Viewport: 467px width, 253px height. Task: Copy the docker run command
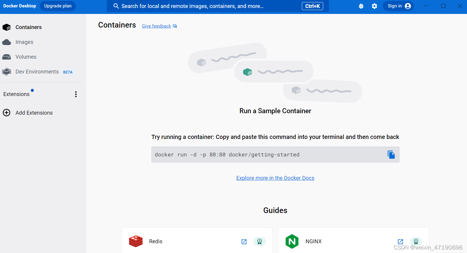[391, 155]
